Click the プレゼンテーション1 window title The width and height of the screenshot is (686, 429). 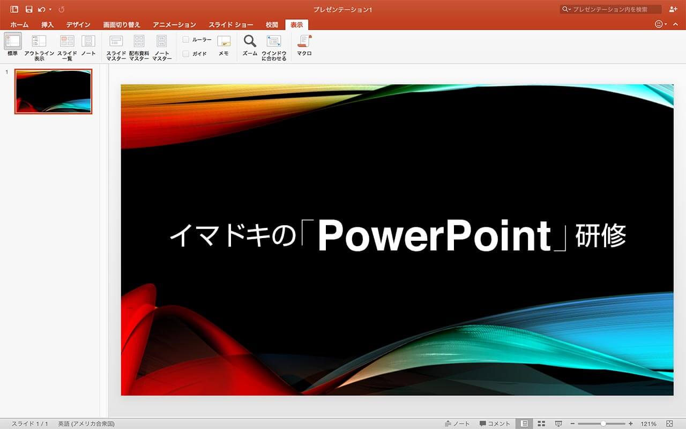pos(343,10)
